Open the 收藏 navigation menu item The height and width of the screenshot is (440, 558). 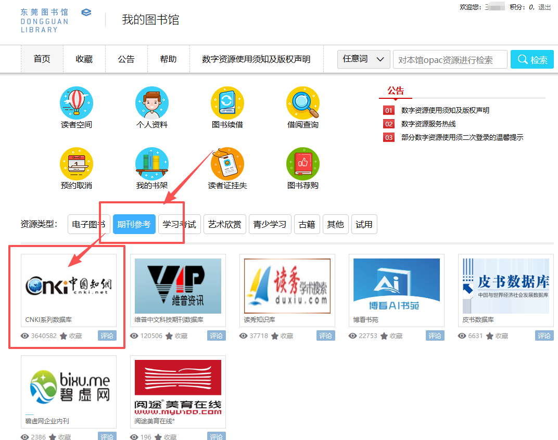point(84,59)
